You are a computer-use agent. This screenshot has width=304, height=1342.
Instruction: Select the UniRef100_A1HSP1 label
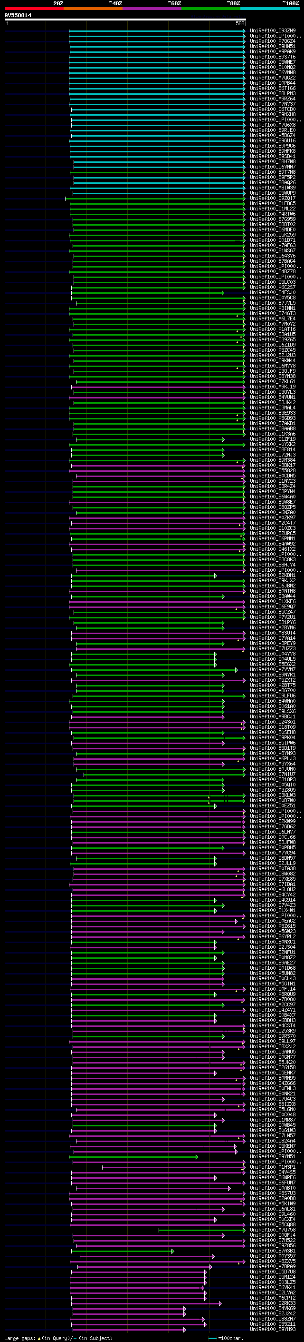pyautogui.click(x=273, y=1167)
